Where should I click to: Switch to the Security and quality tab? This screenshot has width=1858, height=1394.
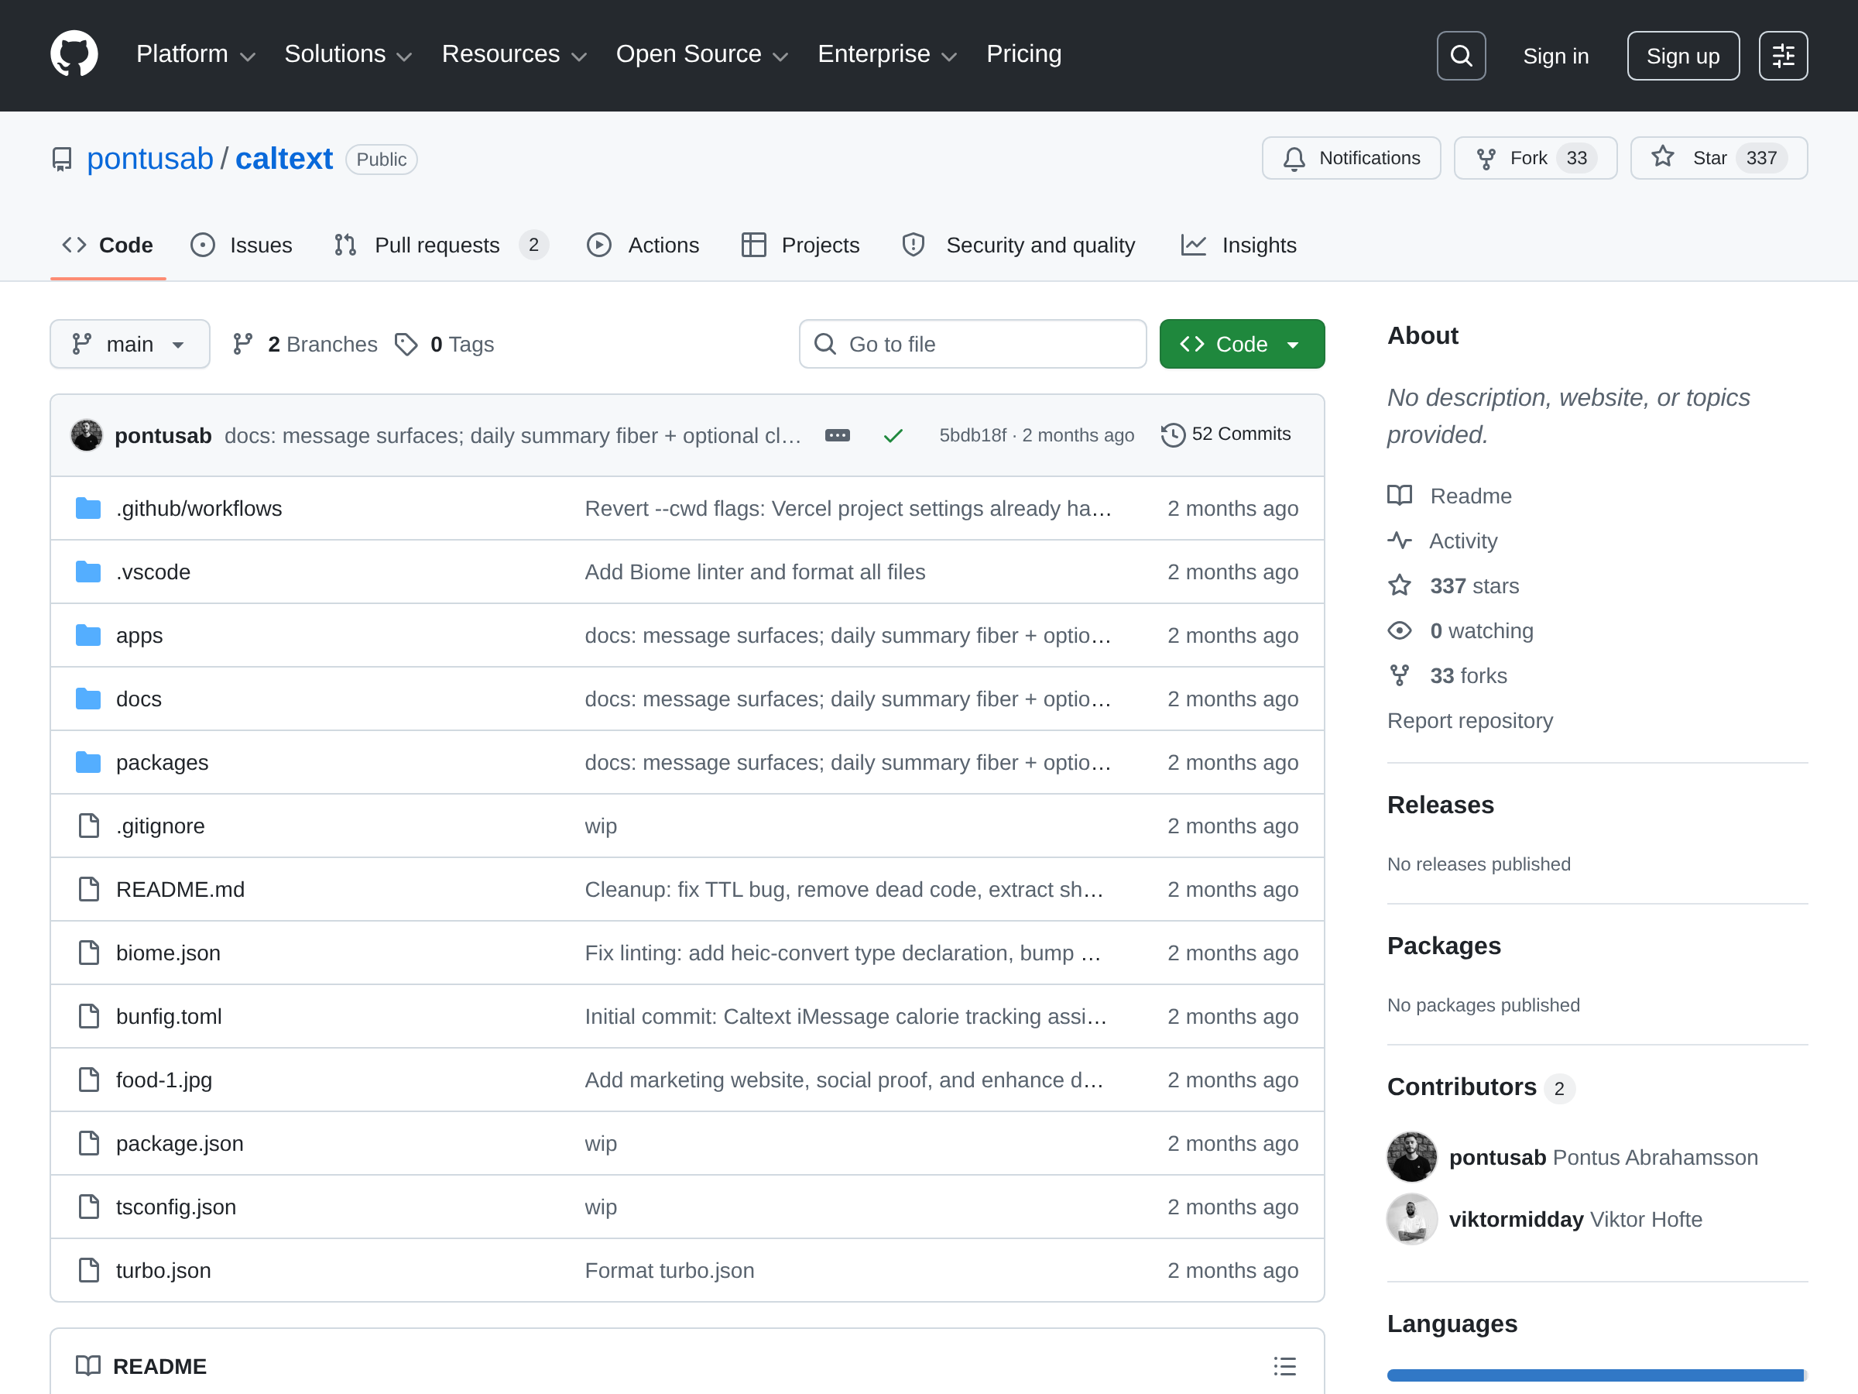[1018, 245]
